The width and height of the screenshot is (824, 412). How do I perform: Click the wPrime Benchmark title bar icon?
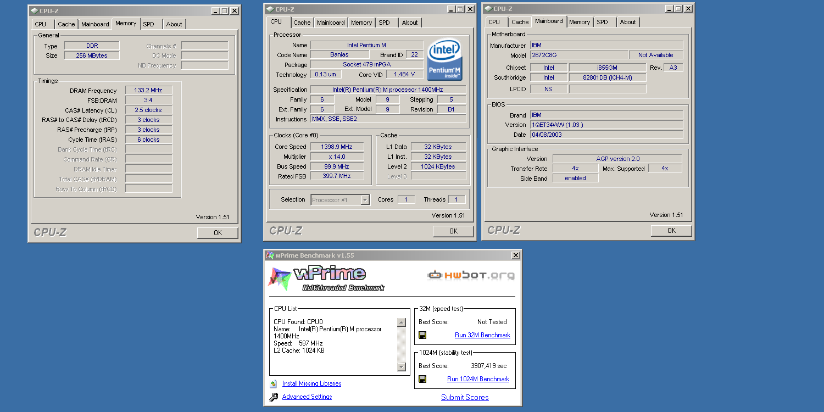(x=270, y=255)
